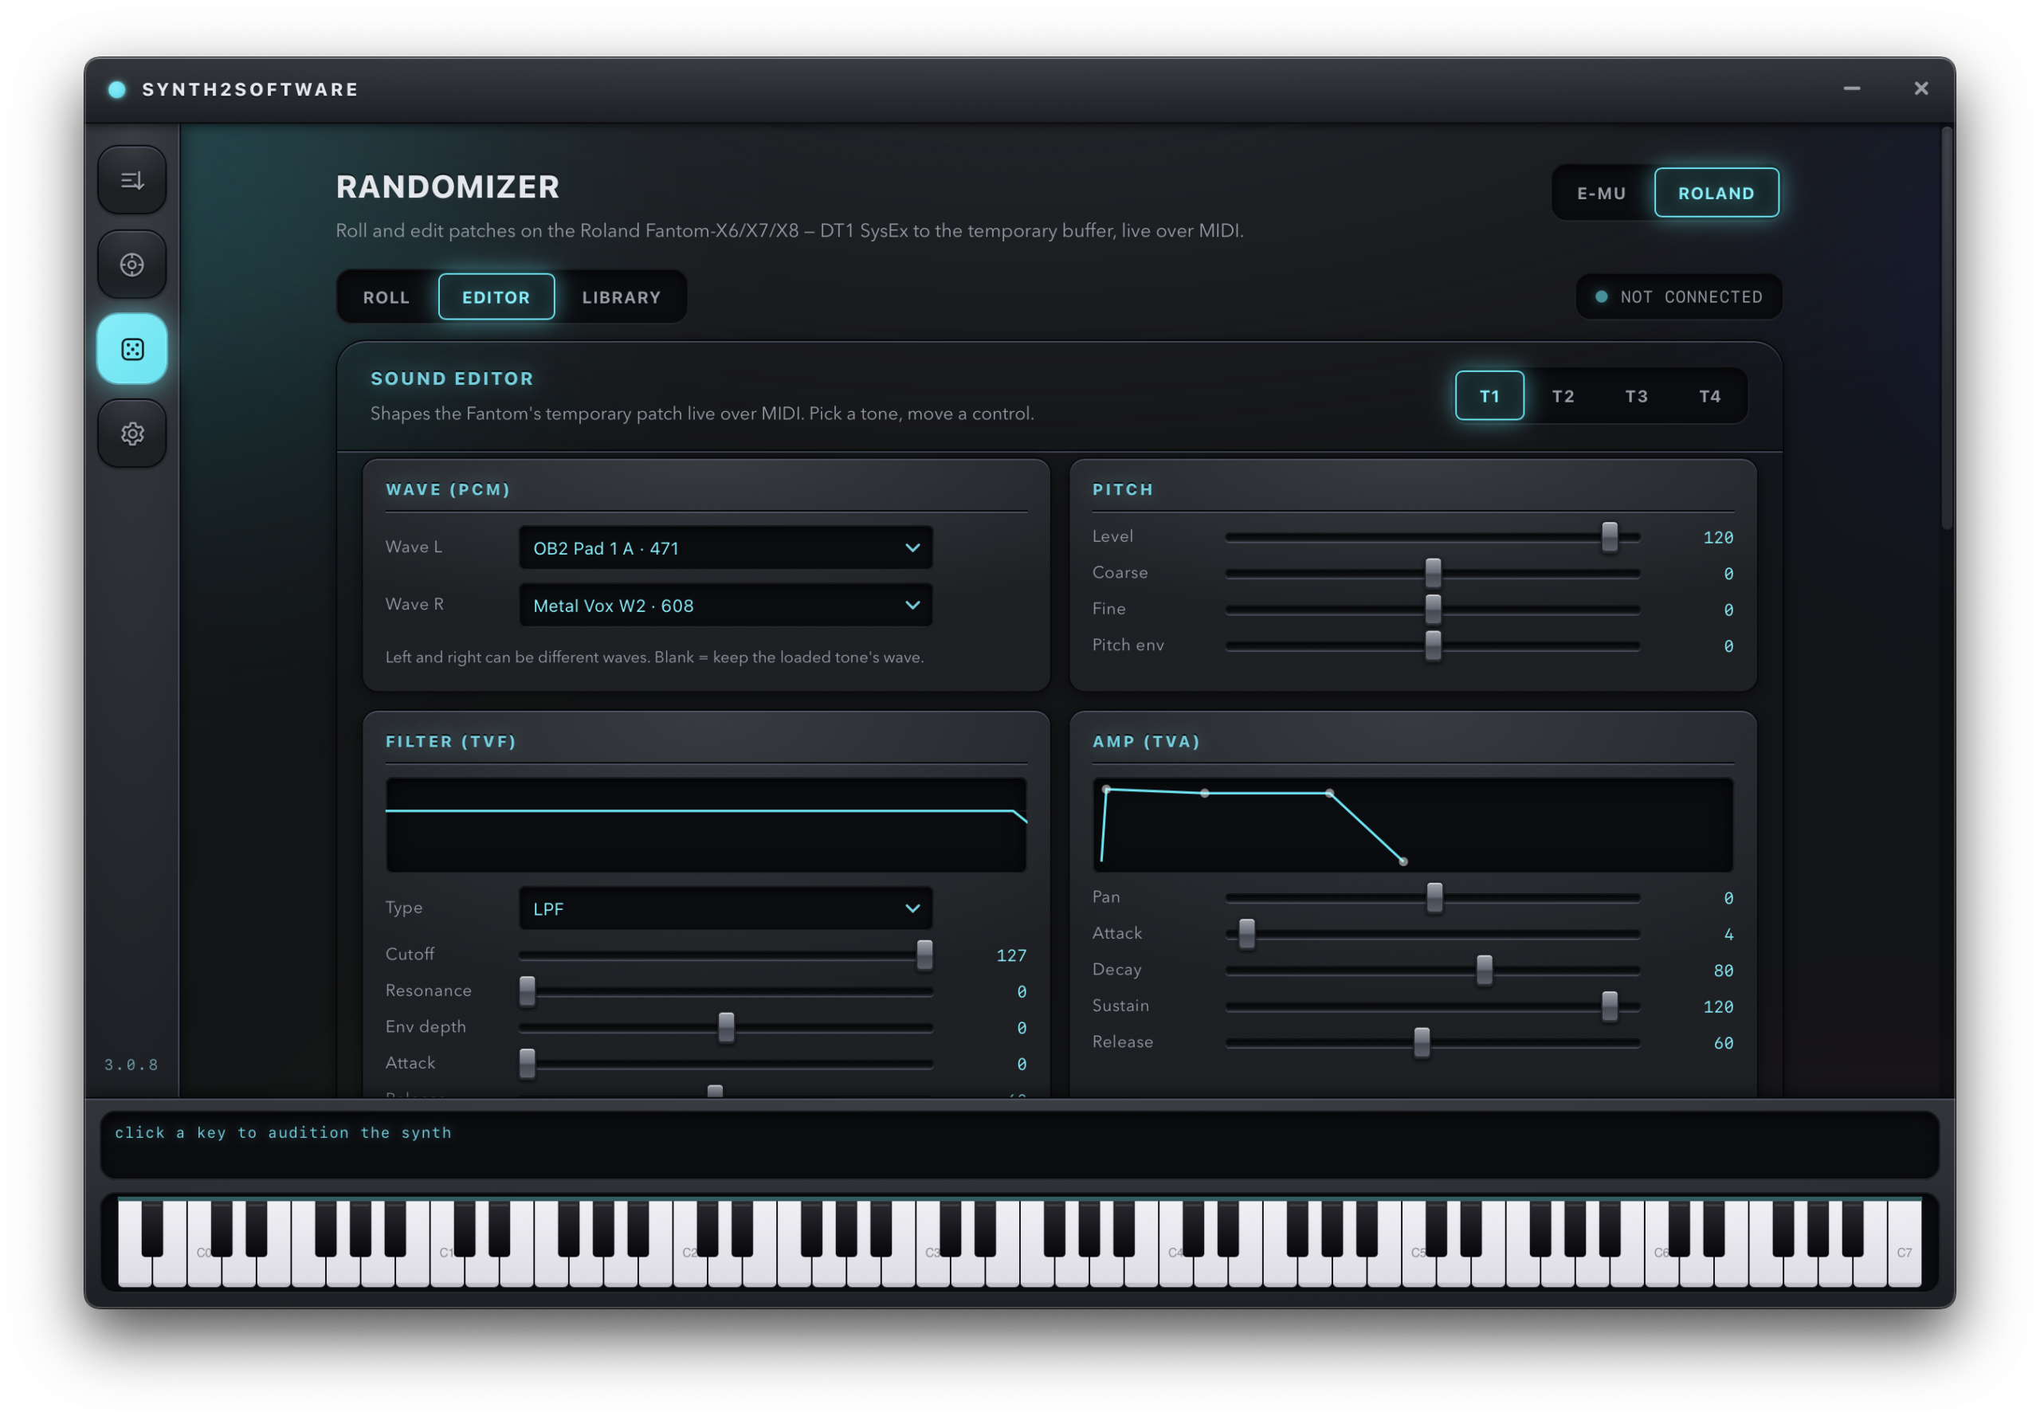Viewport: 2040px width, 1420px height.
Task: Click the filter Env depth slider
Action: 725,1027
